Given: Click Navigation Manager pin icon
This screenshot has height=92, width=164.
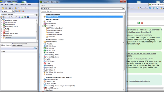Looking at the screenshot, I should click(x=35, y=15).
